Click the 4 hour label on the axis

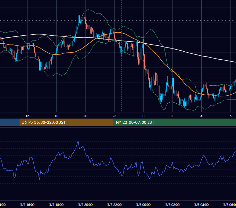pos(201,116)
